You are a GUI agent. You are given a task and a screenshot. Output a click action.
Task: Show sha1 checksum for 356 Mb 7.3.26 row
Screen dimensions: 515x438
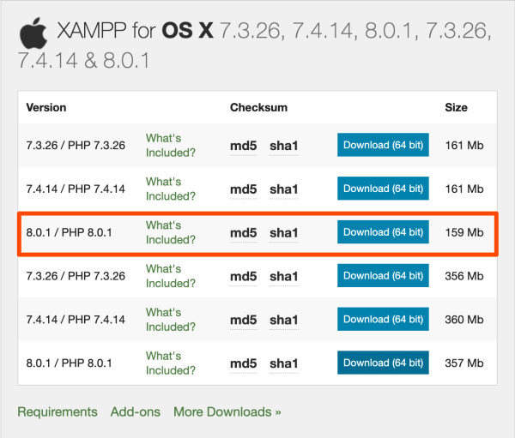(284, 277)
